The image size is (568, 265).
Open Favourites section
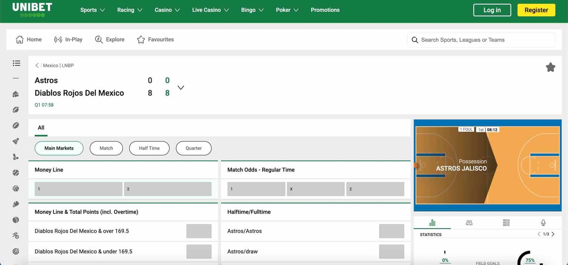155,40
